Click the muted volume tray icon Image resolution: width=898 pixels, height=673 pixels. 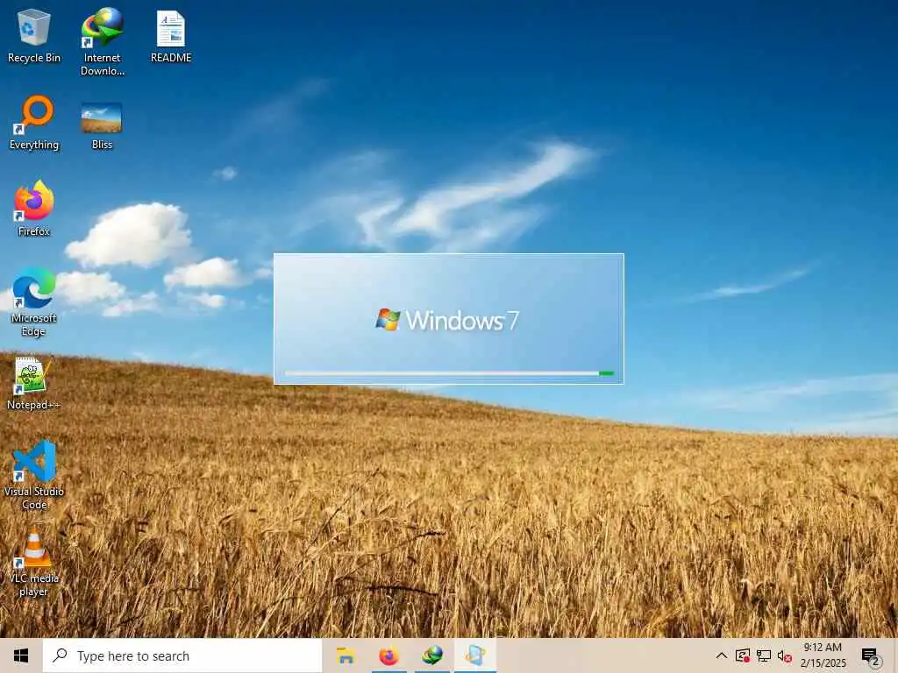[x=785, y=655]
